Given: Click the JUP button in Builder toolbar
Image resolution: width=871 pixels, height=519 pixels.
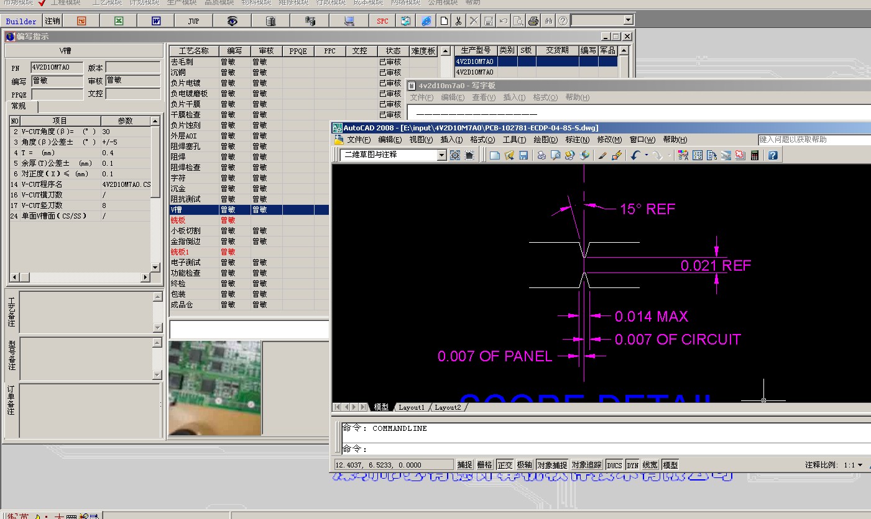Looking at the screenshot, I should pos(193,21).
